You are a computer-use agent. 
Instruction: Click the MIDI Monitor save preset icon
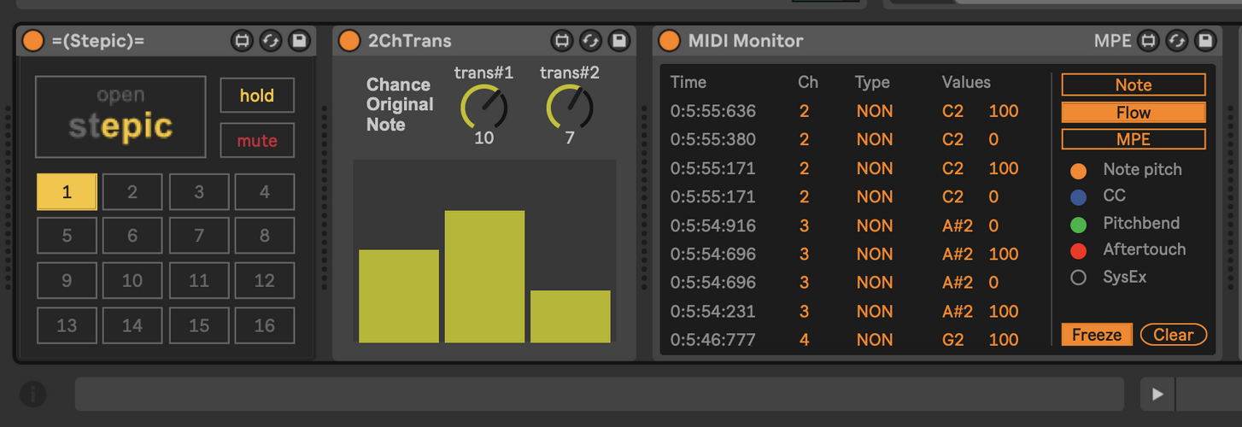[x=1204, y=40]
